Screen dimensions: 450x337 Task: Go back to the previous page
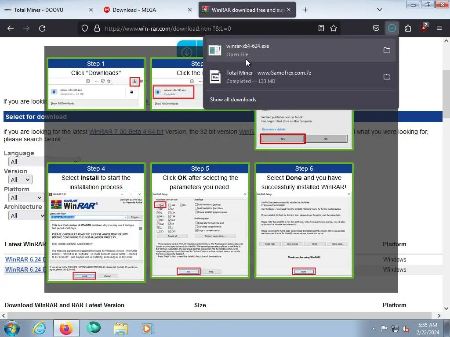click(11, 28)
